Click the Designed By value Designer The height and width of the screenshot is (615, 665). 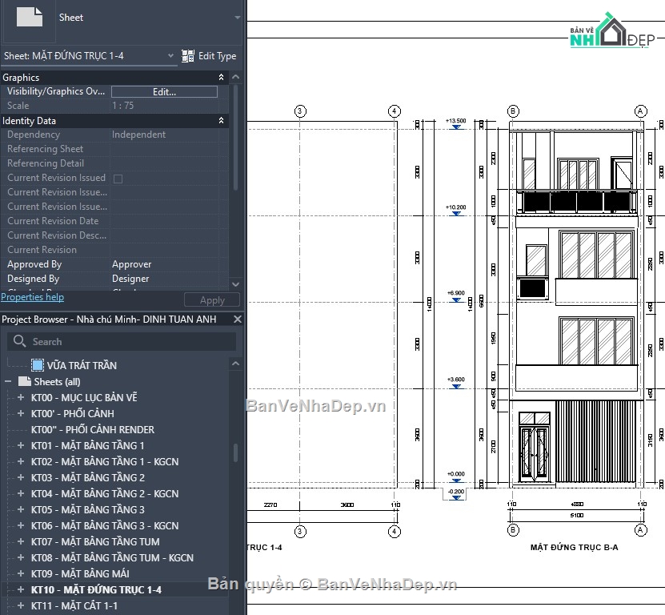[x=130, y=279]
